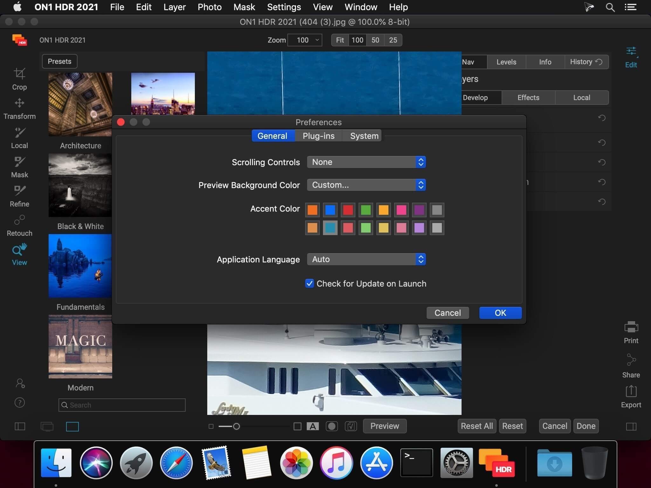This screenshot has width=651, height=488.
Task: Select the Crop tool
Action: 19,79
